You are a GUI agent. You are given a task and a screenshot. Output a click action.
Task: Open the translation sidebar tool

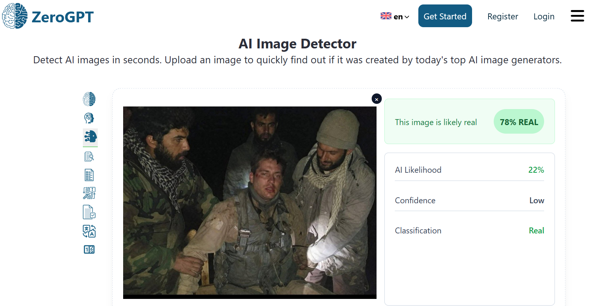89,231
